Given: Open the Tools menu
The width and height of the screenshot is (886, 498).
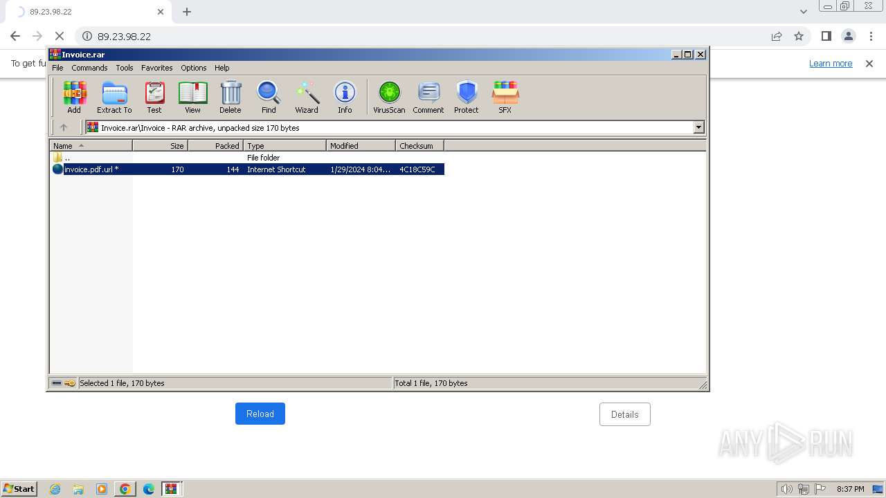Looking at the screenshot, I should point(125,68).
